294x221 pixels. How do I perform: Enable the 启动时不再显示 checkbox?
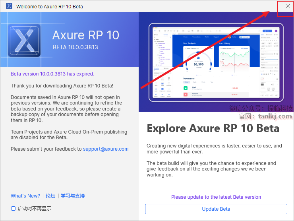pos(13,208)
